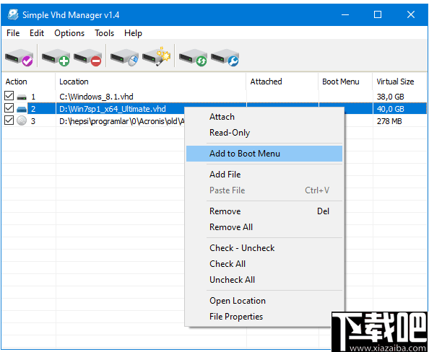Viewport: 429px width, 352px height.
Task: Click the Attach/Detach drive toolbar icon with checkmark
Action: [19, 58]
